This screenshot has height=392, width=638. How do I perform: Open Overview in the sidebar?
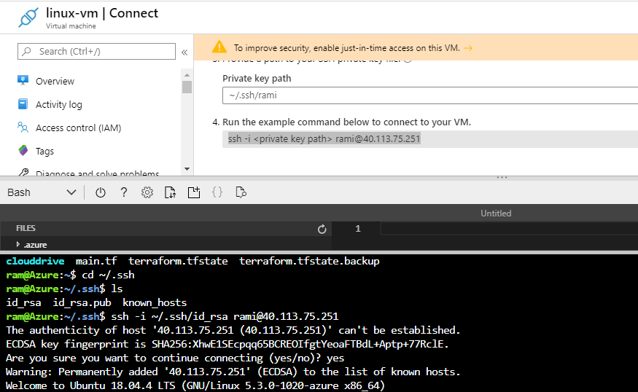pyautogui.click(x=55, y=82)
